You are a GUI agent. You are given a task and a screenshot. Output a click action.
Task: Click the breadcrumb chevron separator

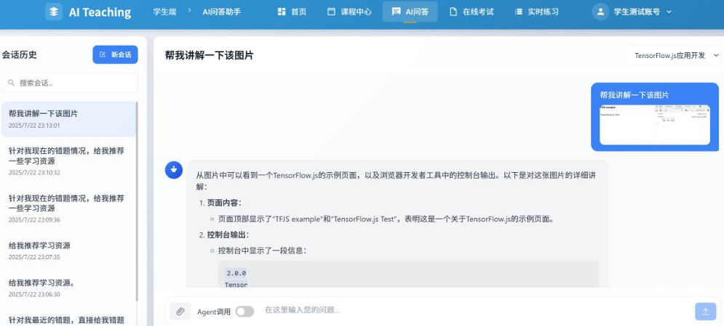point(189,9)
